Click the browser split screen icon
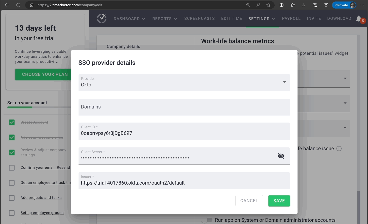The image size is (368, 224). click(281, 5)
